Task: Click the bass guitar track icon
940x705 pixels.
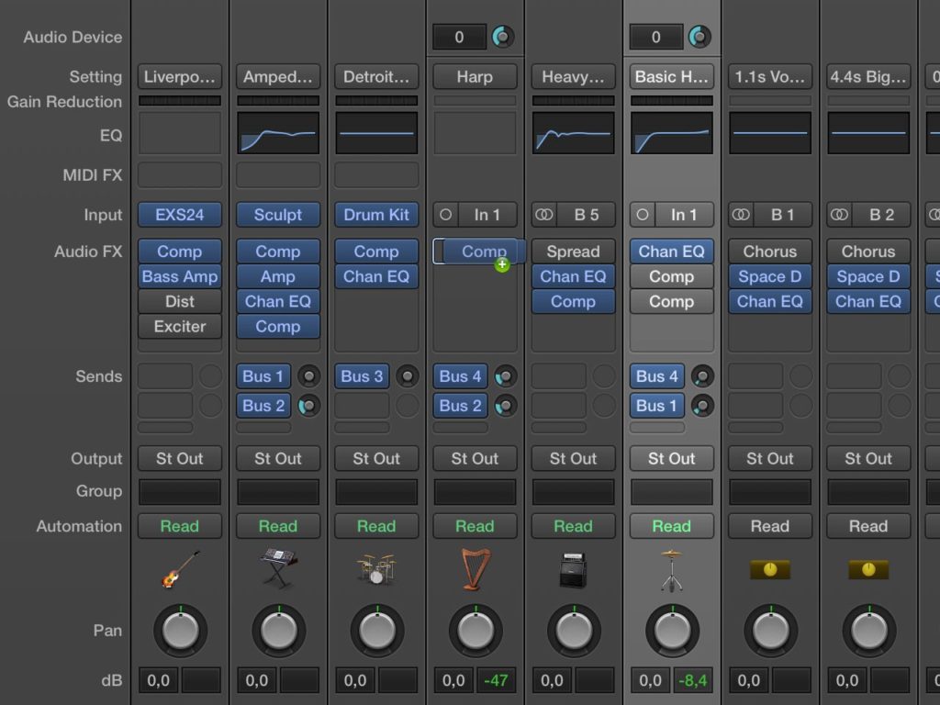Action: 180,569
